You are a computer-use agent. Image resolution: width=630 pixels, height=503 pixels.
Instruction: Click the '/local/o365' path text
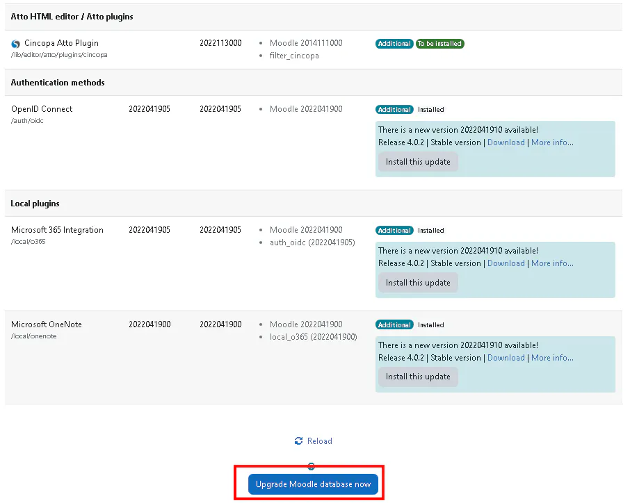click(28, 242)
